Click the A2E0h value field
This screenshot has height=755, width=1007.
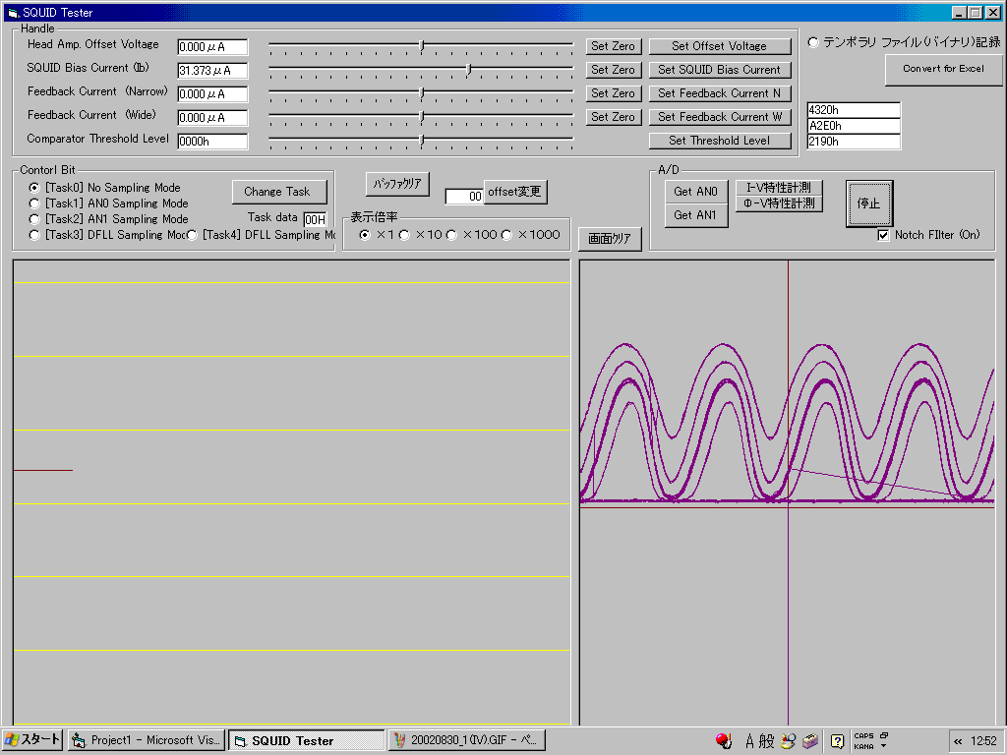click(x=854, y=126)
